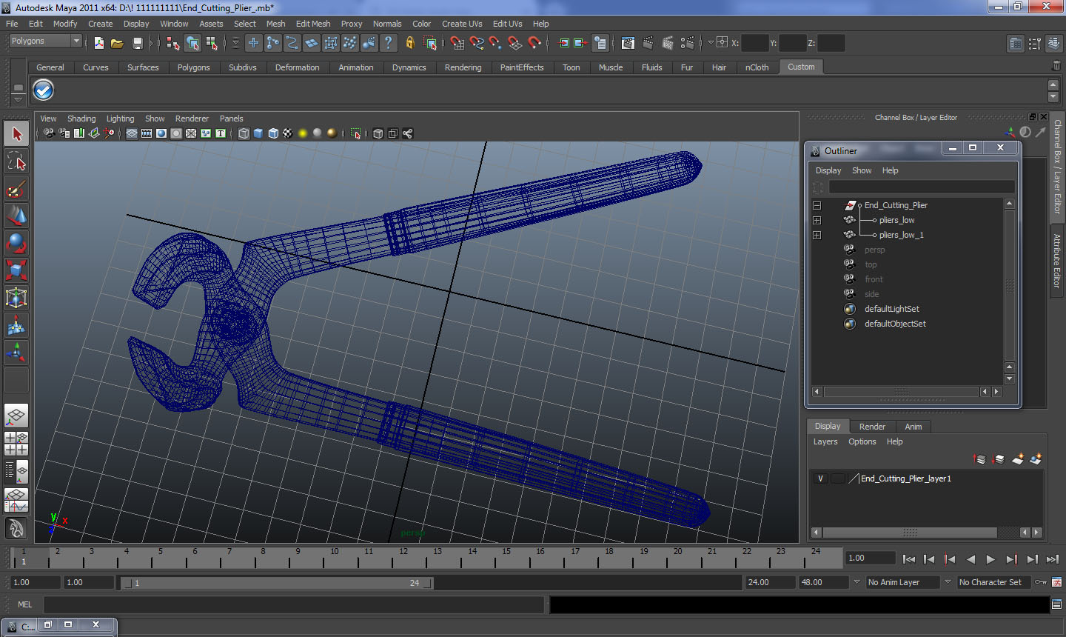This screenshot has width=1066, height=637.
Task: Click the MEL command language label
Action: point(25,604)
